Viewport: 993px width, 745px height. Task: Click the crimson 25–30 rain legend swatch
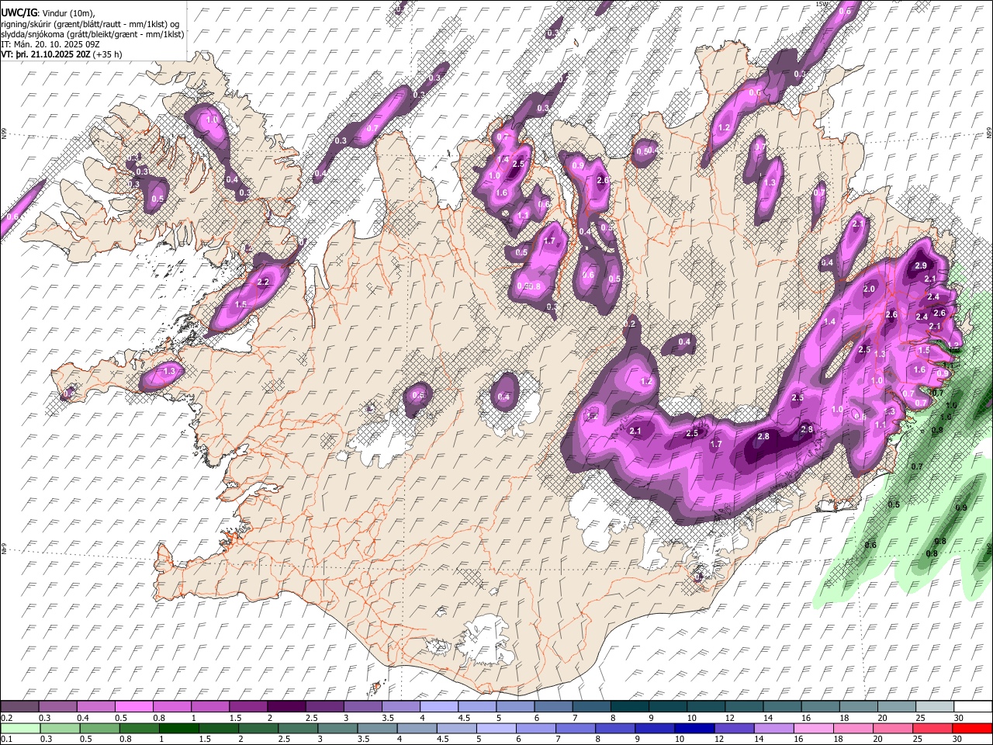point(934,728)
